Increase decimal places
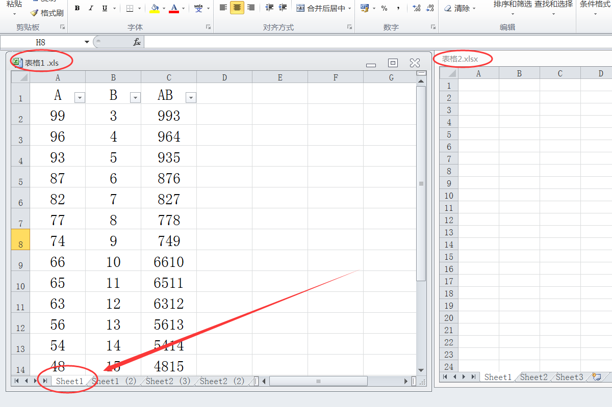This screenshot has height=407, width=612. click(417, 8)
